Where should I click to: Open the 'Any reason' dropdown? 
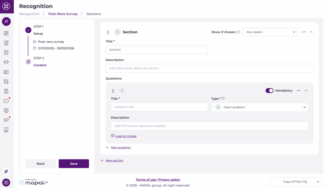click(x=270, y=32)
